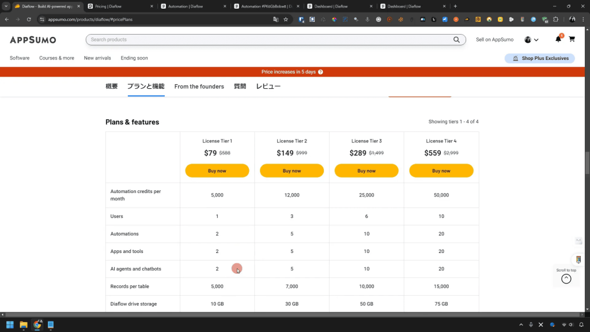This screenshot has height=332, width=590.
Task: Open the browser extensions puzzle icon
Action: [556, 19]
